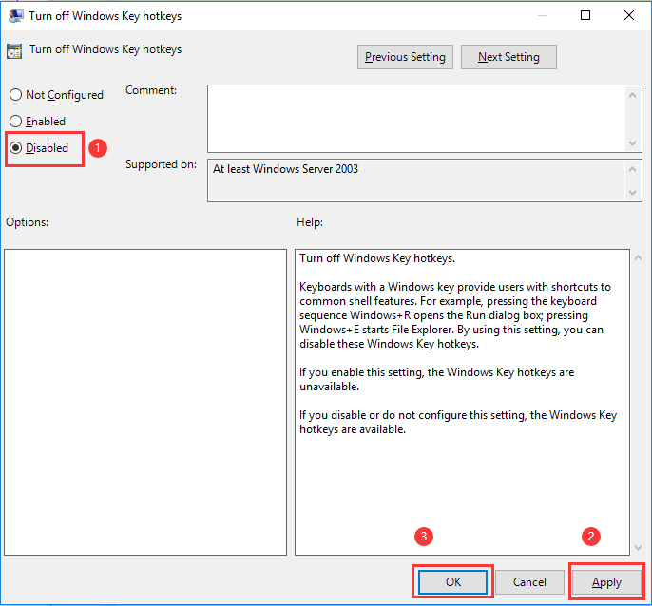This screenshot has height=606, width=652.
Task: Choose the Enabled radio button
Action: [15, 122]
